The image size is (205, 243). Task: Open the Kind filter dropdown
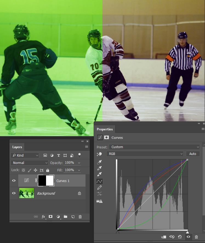point(25,155)
